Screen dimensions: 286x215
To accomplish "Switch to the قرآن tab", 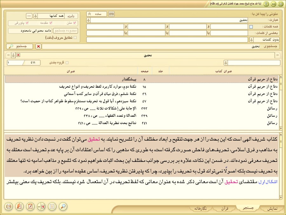I will tap(224, 208).
